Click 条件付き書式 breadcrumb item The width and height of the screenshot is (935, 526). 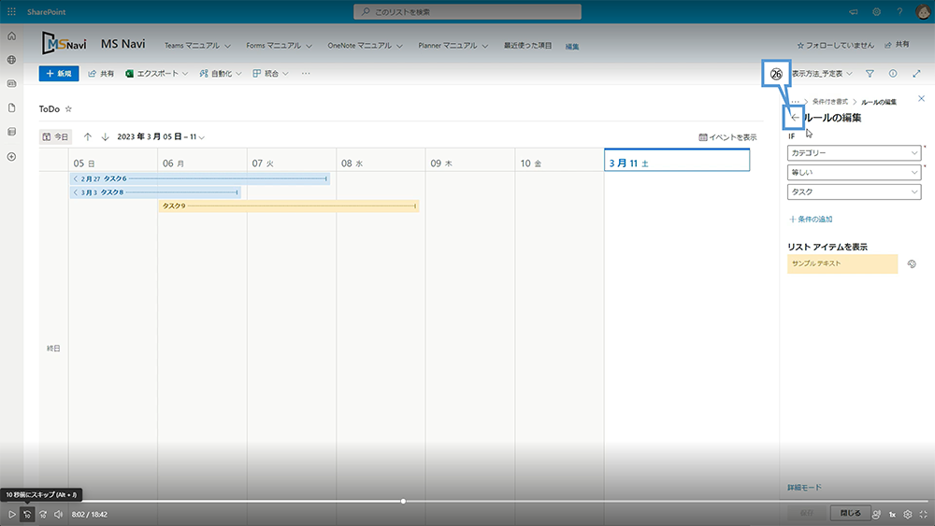tap(830, 102)
